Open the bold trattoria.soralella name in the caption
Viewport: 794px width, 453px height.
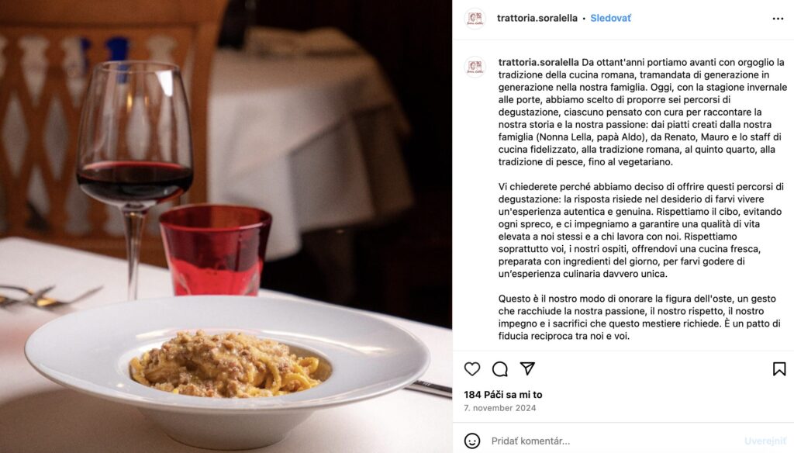coord(538,62)
